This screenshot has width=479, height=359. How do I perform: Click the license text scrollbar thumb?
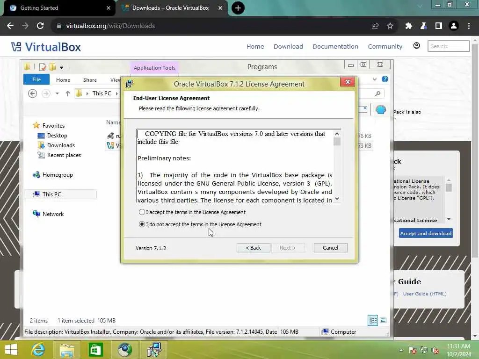[337, 142]
